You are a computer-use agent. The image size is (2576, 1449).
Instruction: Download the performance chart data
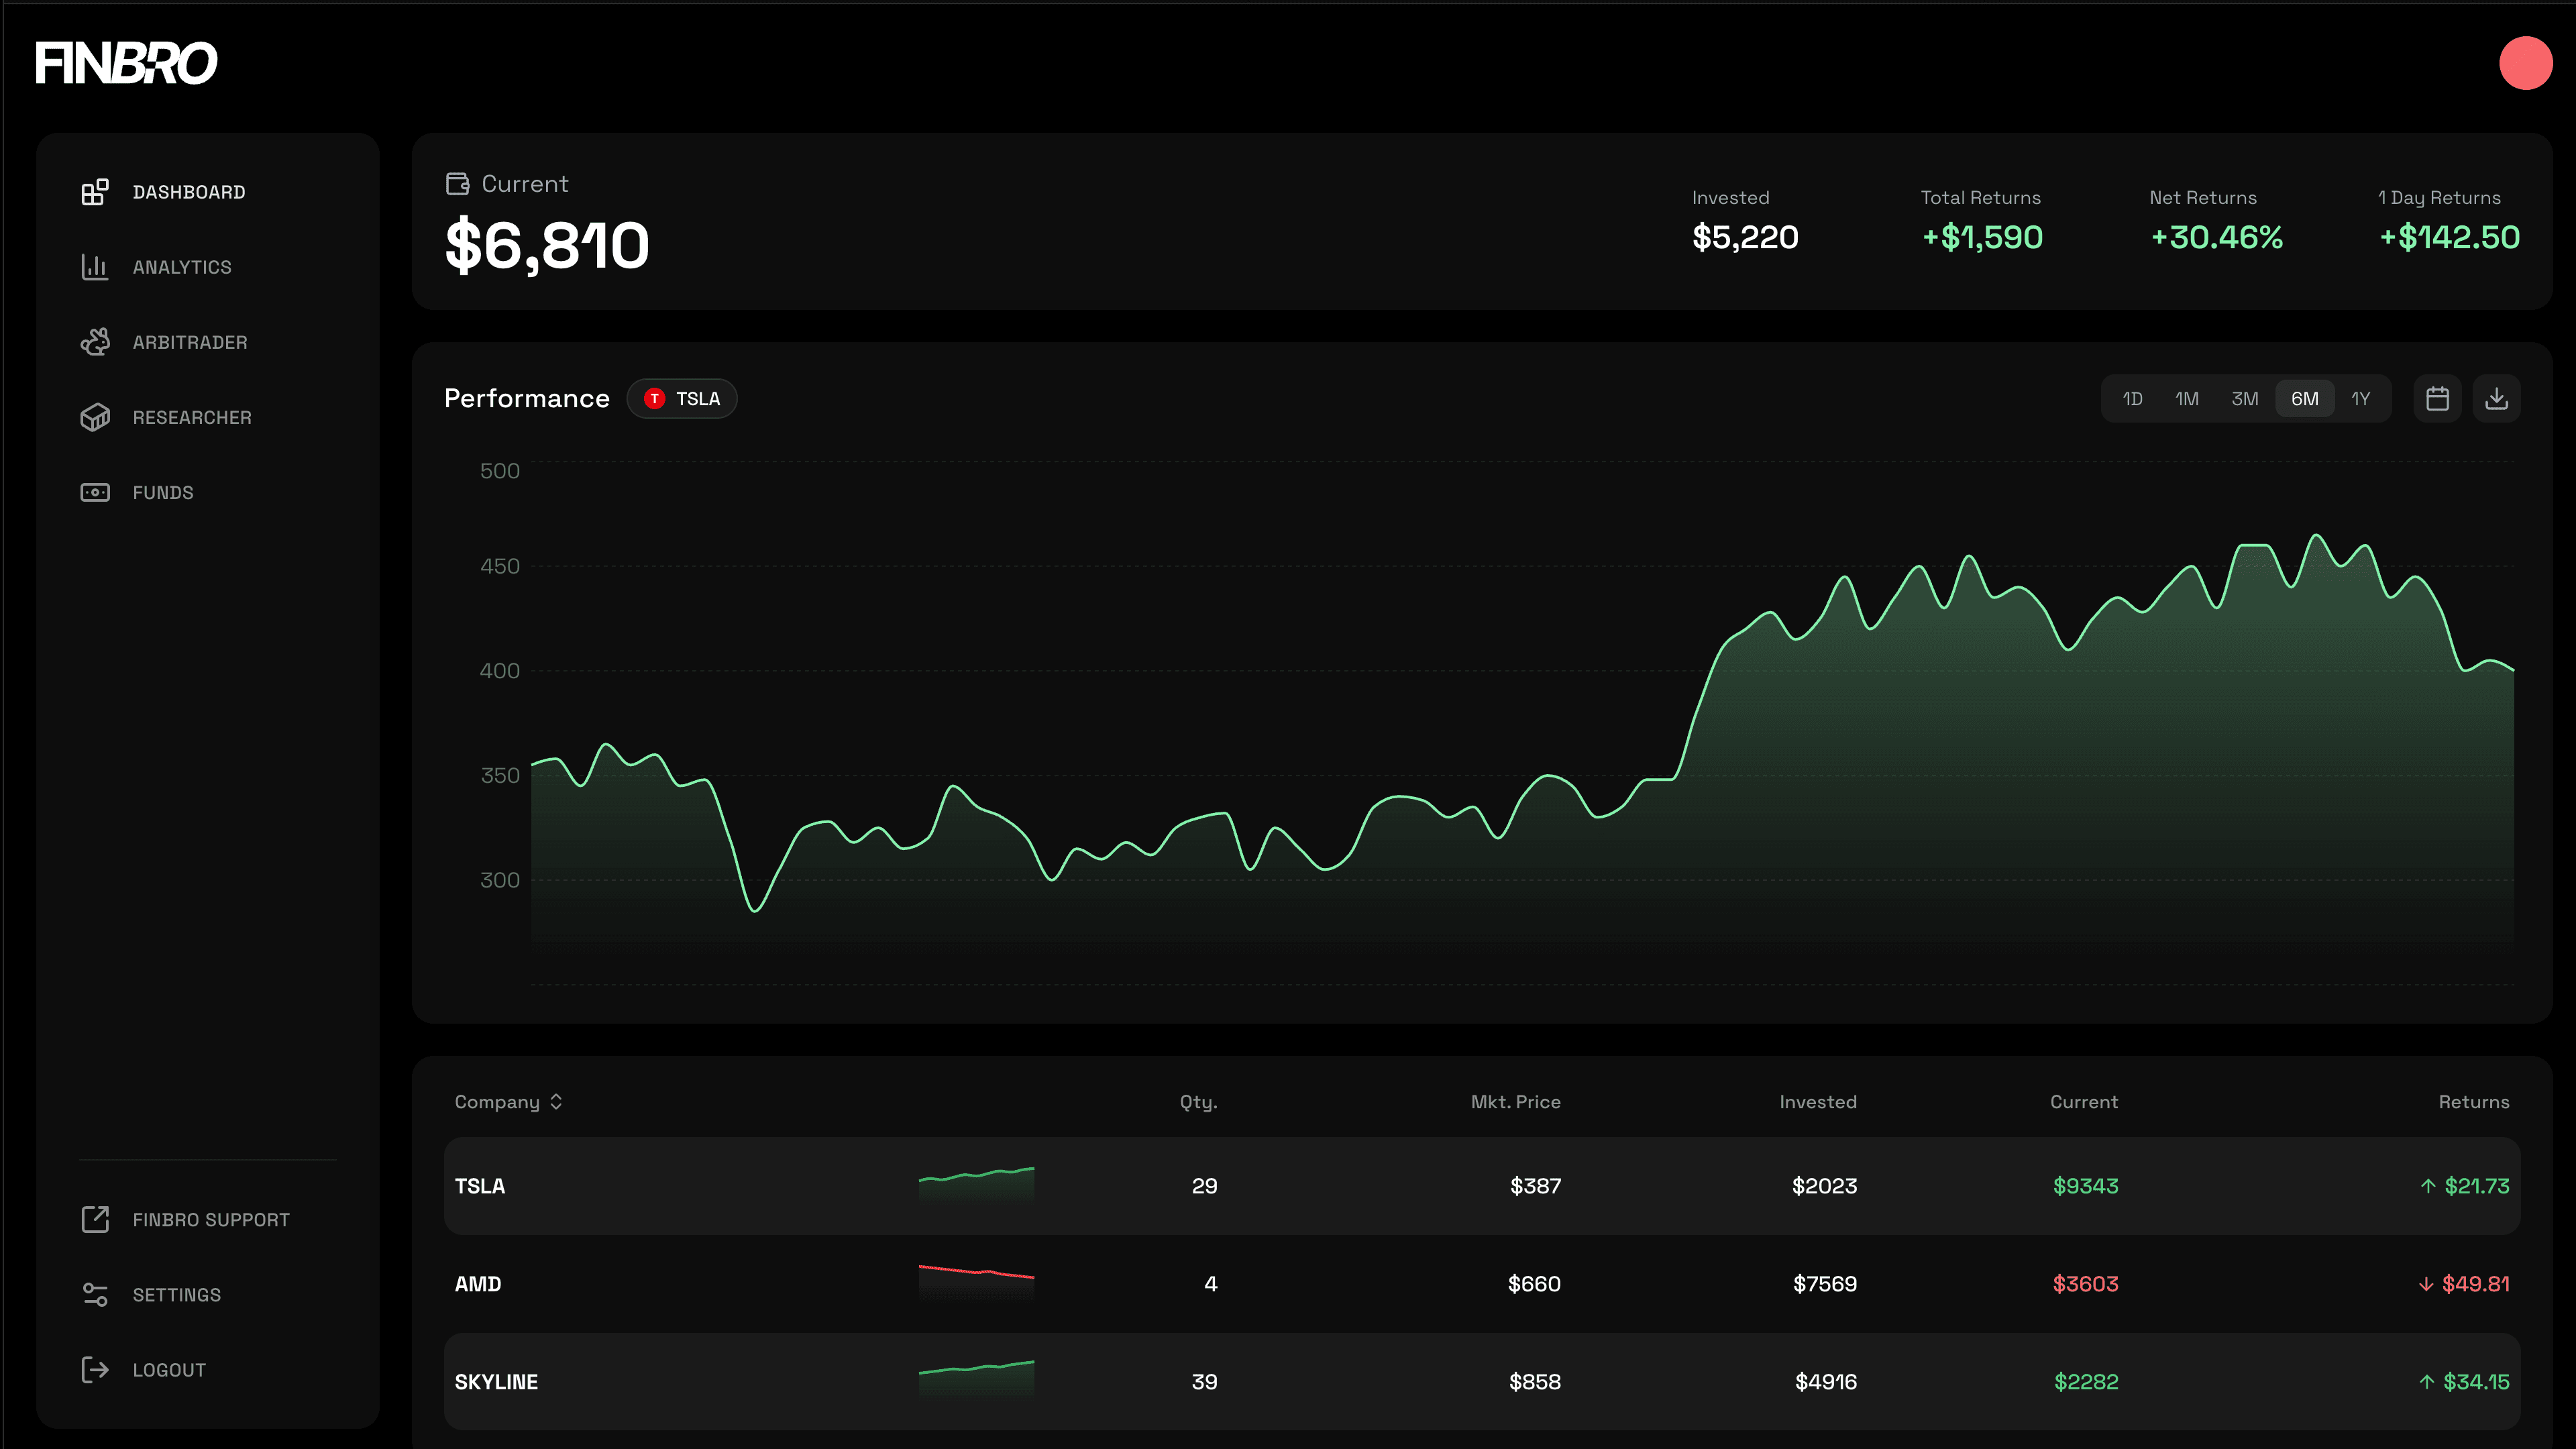2496,398
